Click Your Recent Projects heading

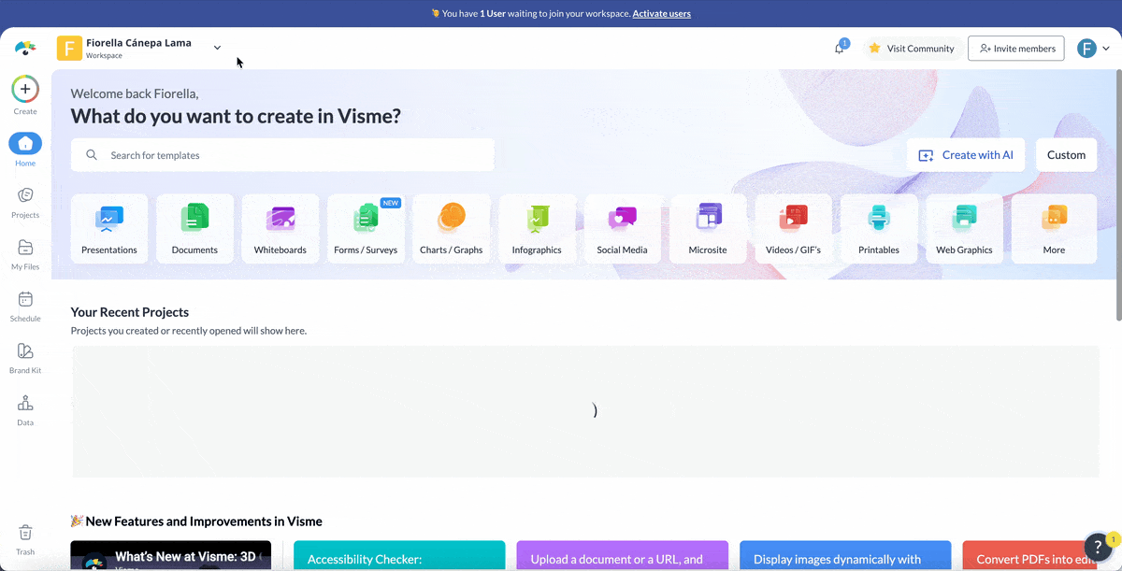(x=130, y=312)
